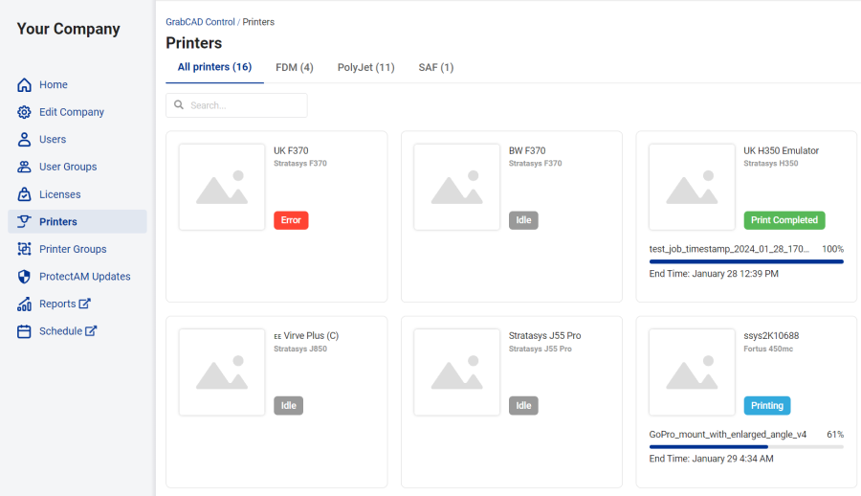
Task: Click the Edit Company gear icon
Action: (25, 112)
